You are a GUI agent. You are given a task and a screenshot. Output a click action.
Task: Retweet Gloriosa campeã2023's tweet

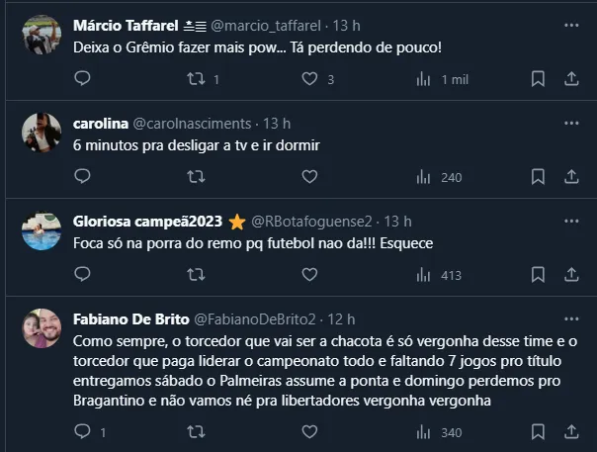[197, 275]
